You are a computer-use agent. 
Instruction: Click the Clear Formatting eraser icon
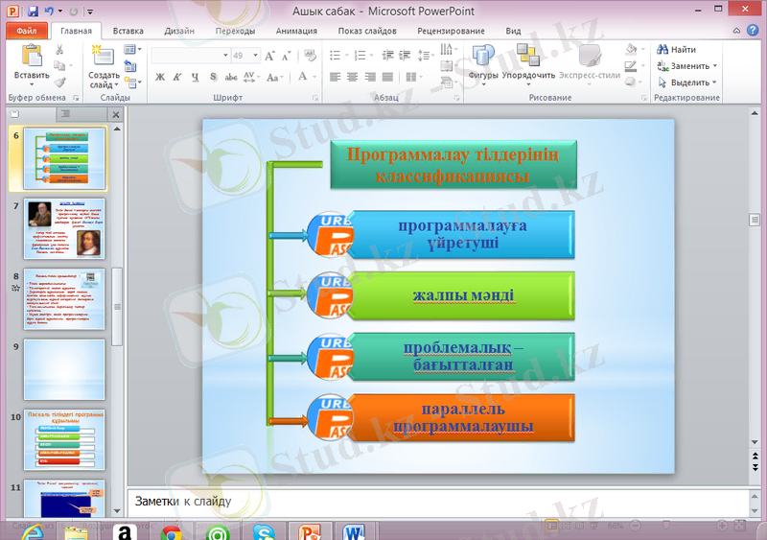[x=310, y=56]
